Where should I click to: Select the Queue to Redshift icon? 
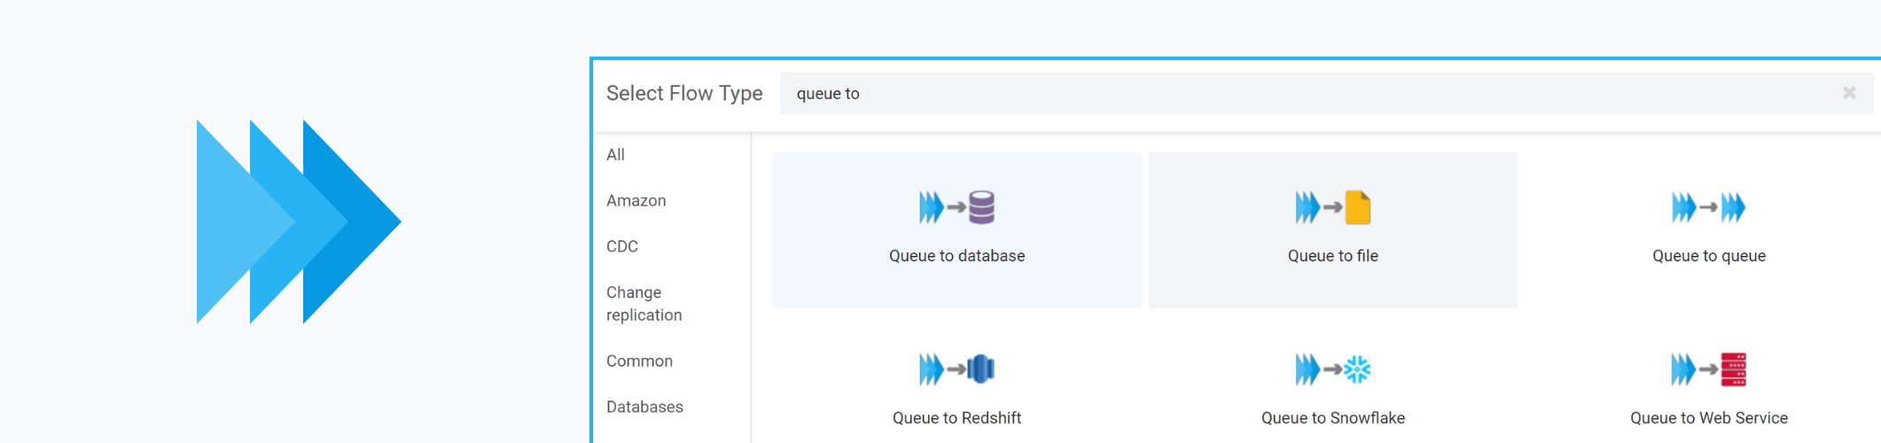956,369
